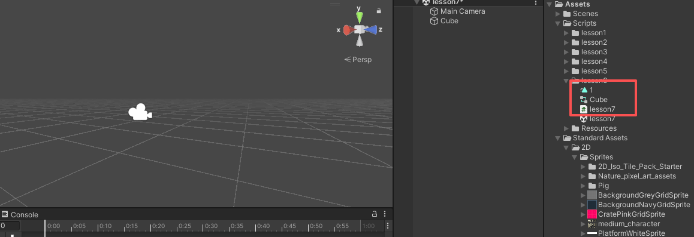Collapse the Standard Assets folder arrow
Screen dimensions: 694x237
(x=558, y=138)
